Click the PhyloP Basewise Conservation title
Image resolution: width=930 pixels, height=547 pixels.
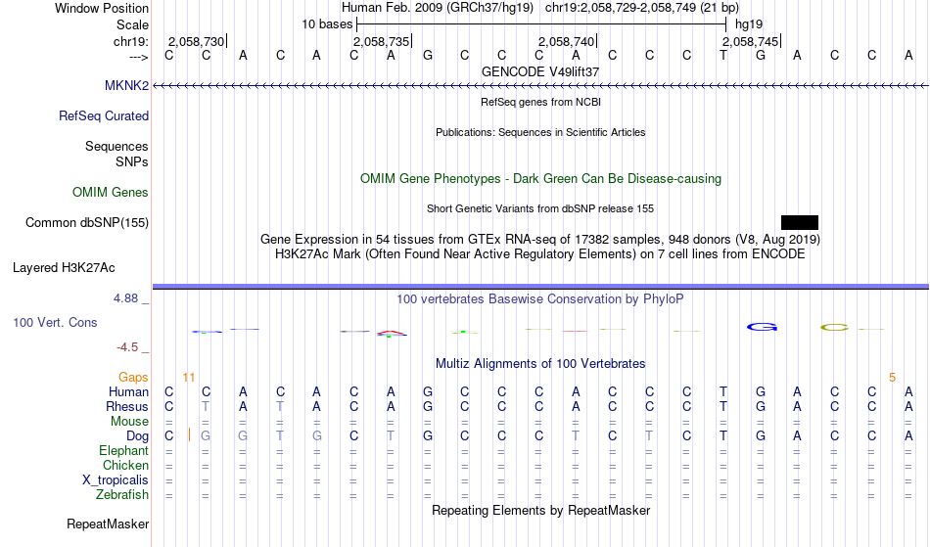coord(540,299)
